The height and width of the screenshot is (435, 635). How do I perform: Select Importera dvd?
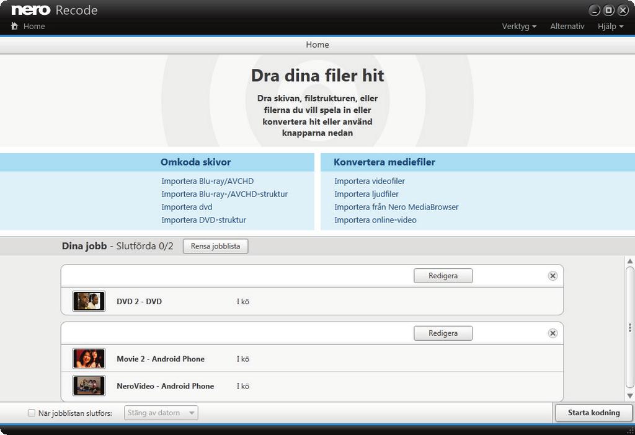tap(187, 207)
